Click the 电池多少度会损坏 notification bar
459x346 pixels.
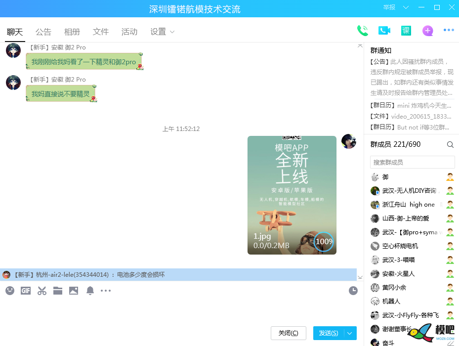coord(178,275)
